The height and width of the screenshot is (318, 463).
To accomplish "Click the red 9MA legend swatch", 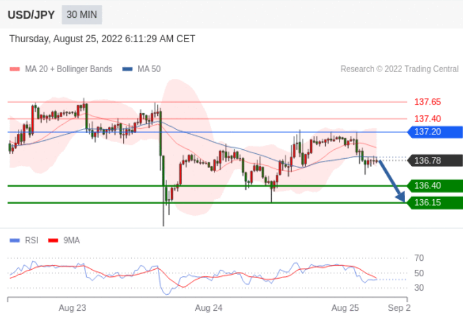I will 53,240.
